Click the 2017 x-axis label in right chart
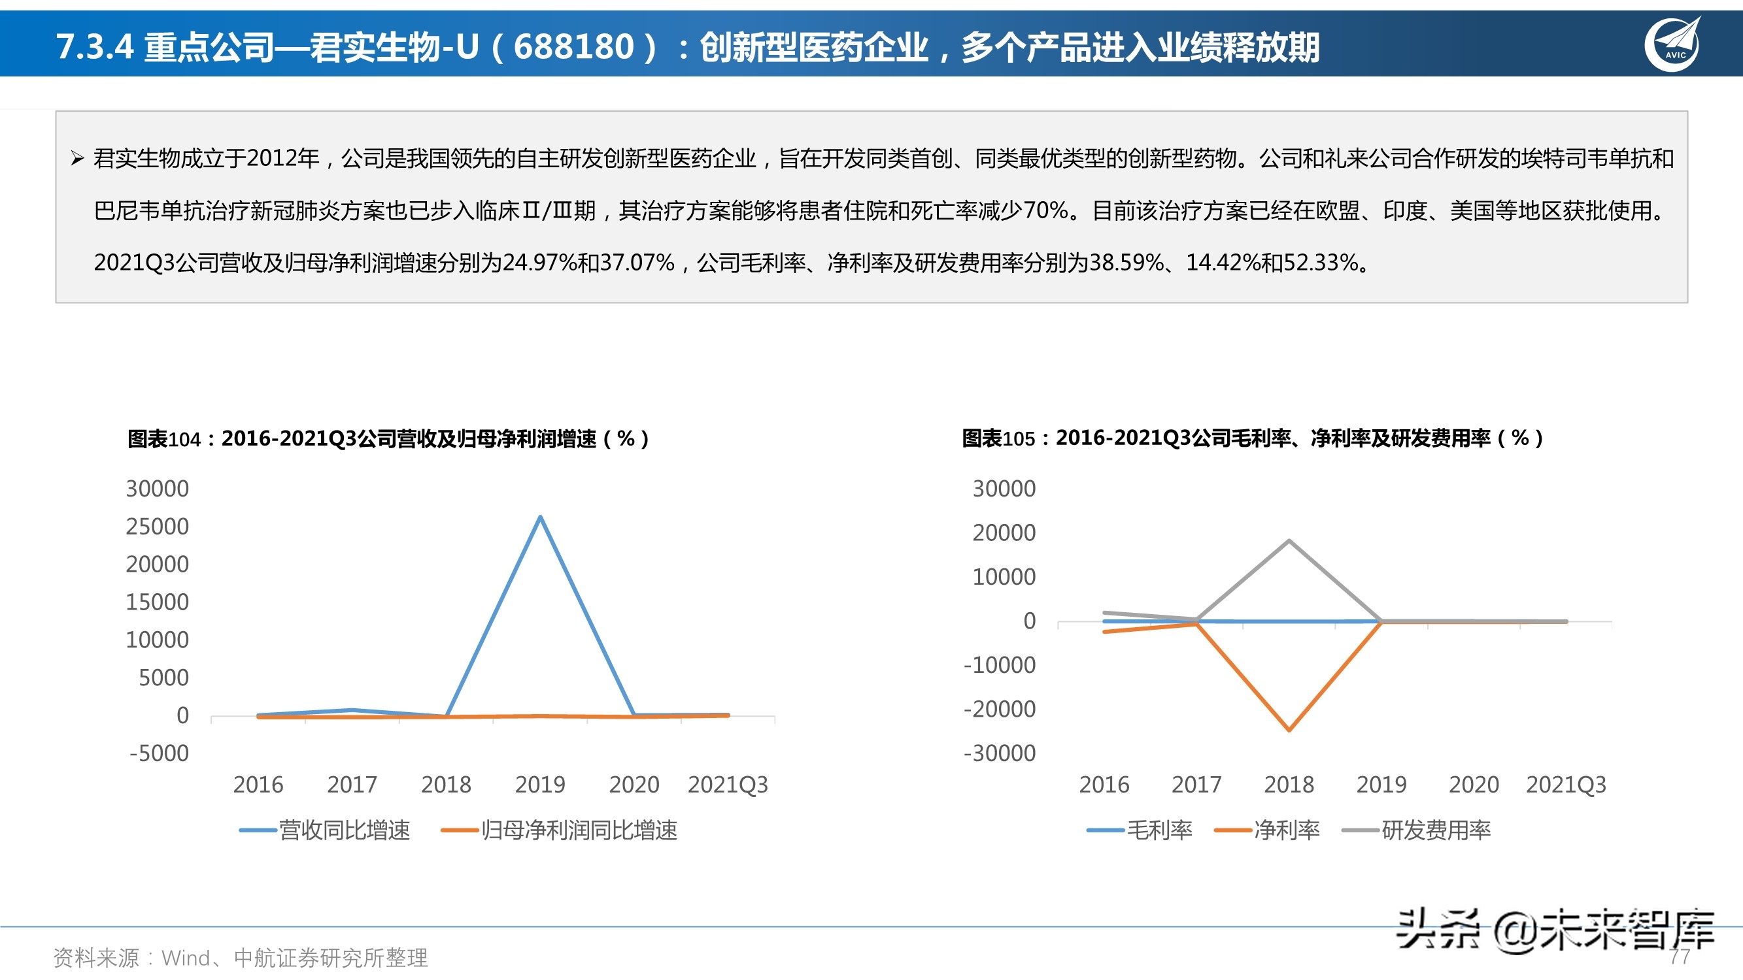The width and height of the screenshot is (1743, 980). (1196, 785)
